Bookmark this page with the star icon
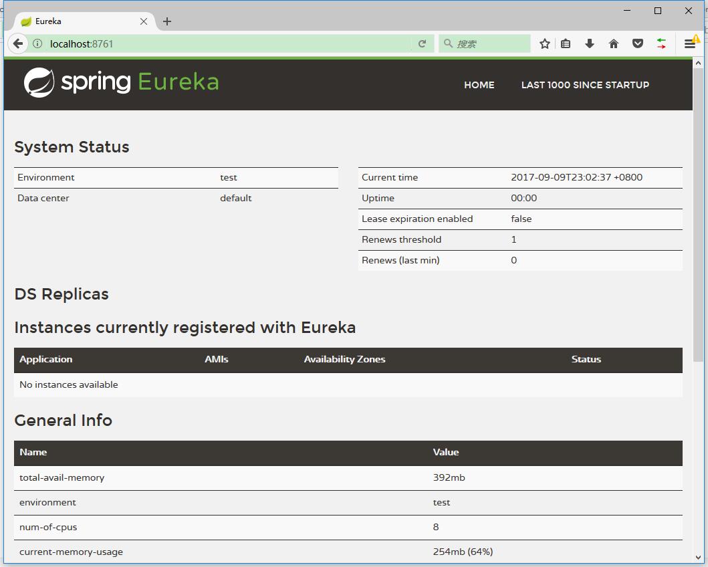 [x=545, y=43]
